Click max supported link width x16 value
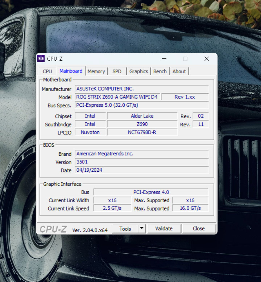Image resolution: width=261 pixels, height=282 pixels. coord(190,200)
